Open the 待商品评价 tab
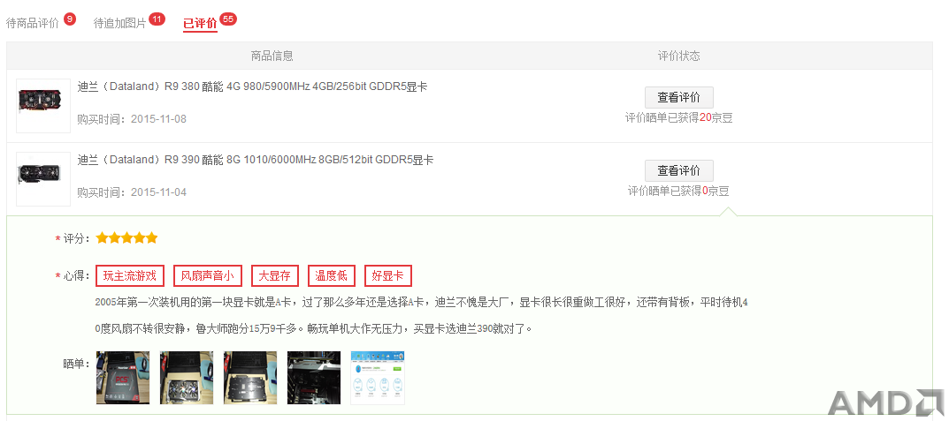Image resolution: width=949 pixels, height=421 pixels. 33,23
